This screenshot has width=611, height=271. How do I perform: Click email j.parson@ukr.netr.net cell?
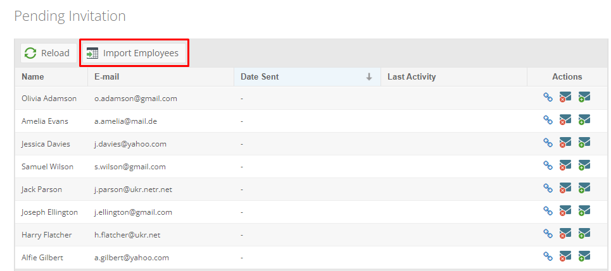tap(133, 190)
